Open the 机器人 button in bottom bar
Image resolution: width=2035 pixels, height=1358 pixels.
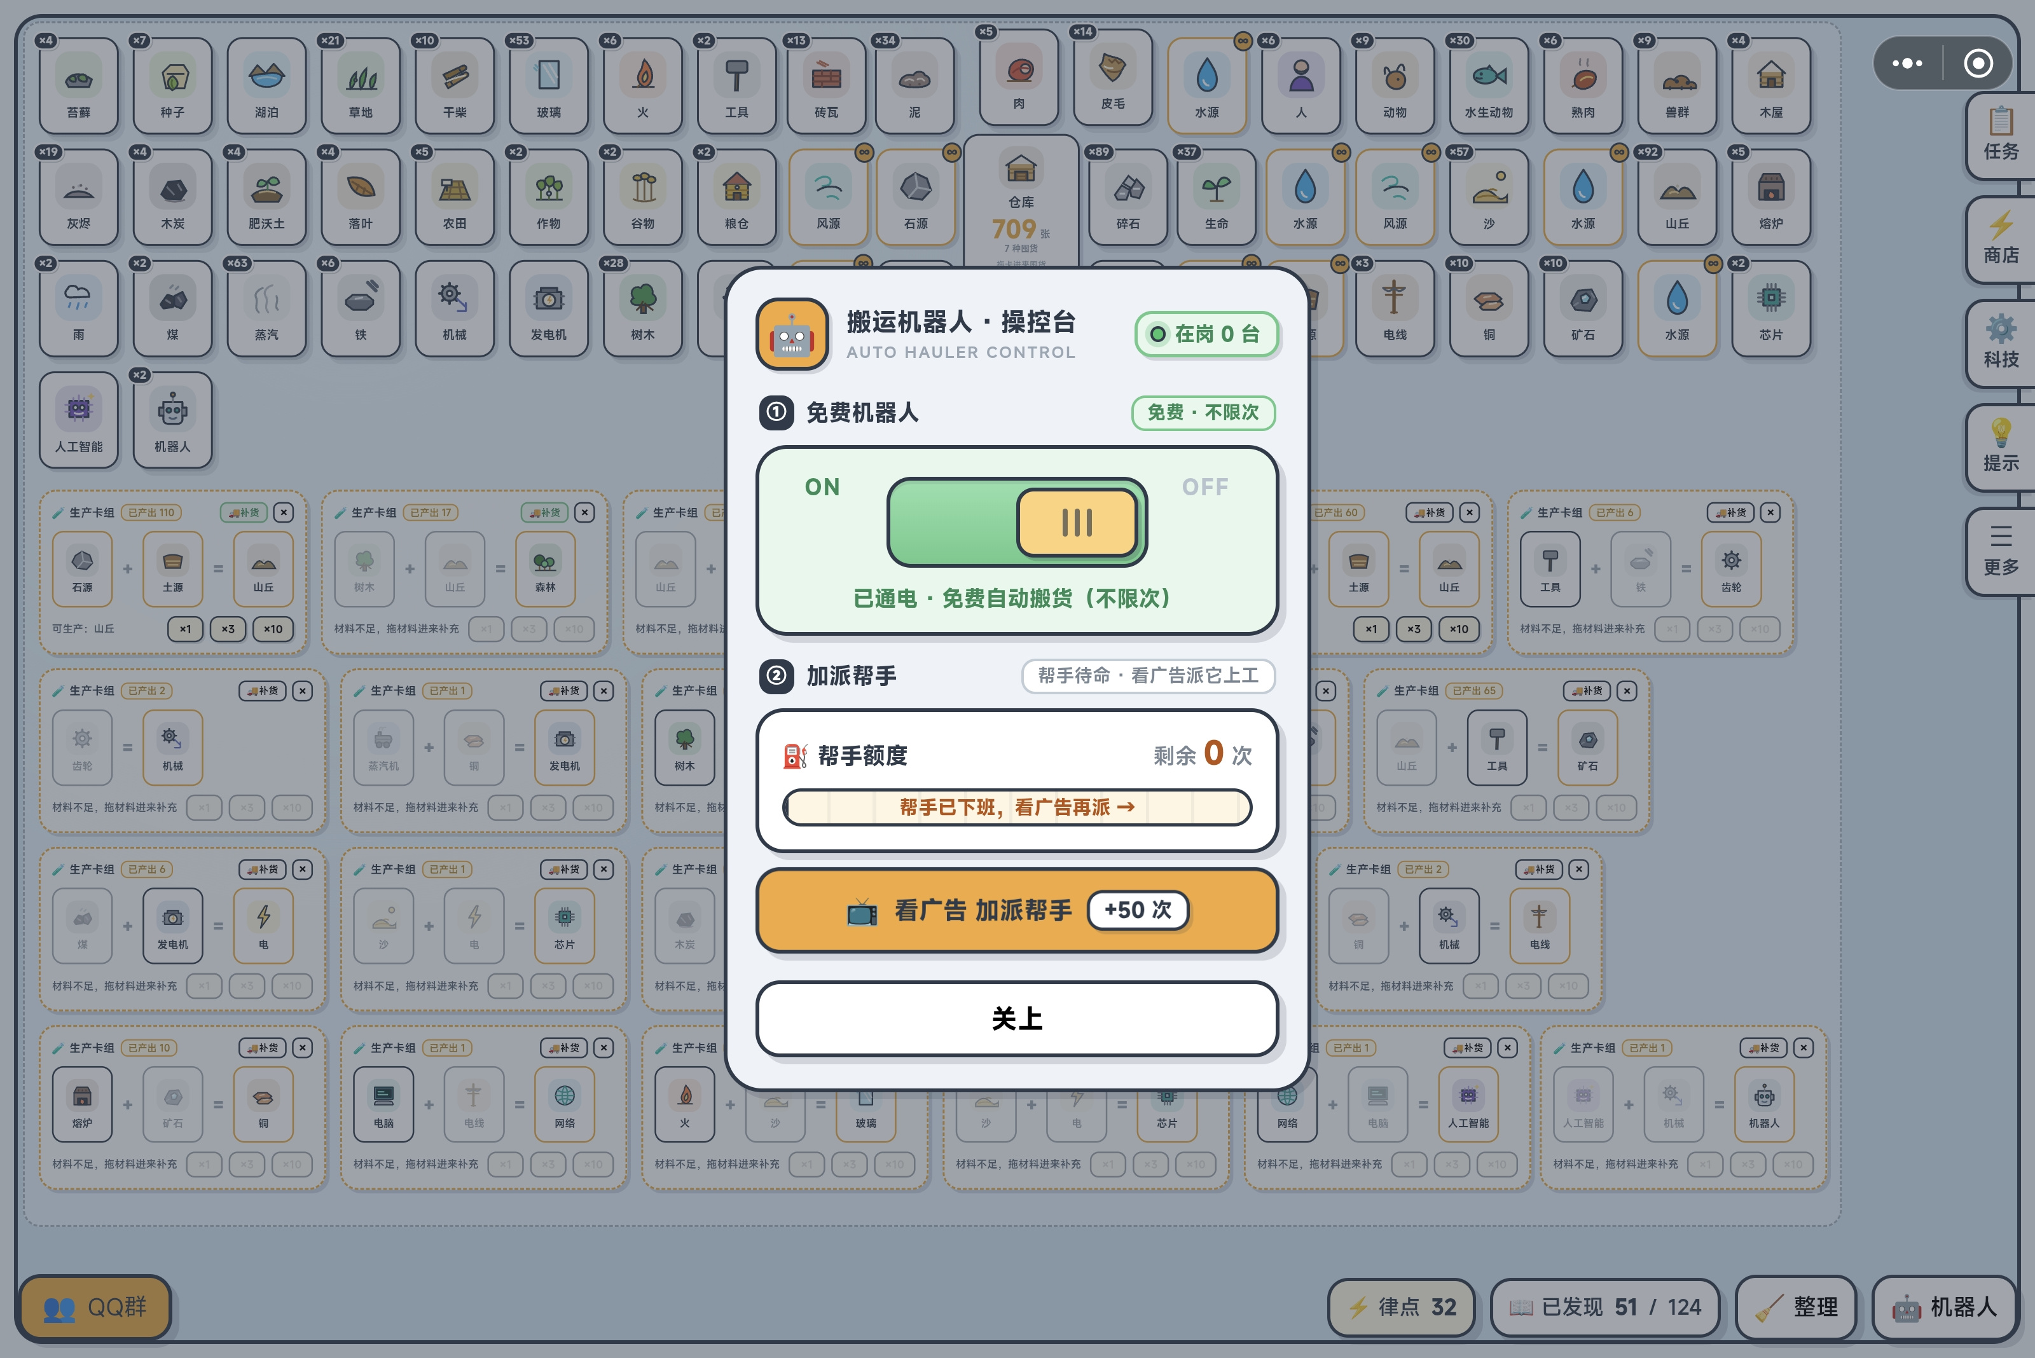[1945, 1307]
